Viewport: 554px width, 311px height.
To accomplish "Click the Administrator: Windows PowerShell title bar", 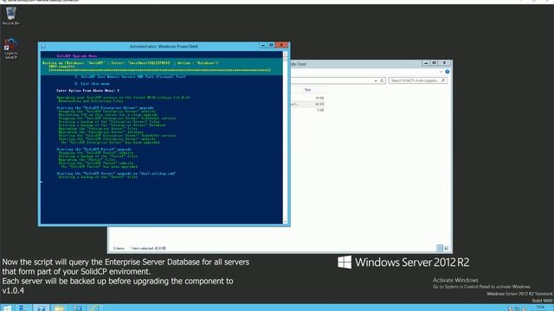I will (x=164, y=46).
